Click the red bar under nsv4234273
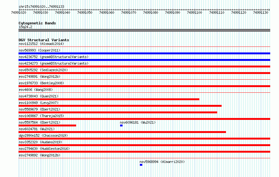The height and width of the screenshot is (177, 279). pyautogui.click(x=144, y=66)
